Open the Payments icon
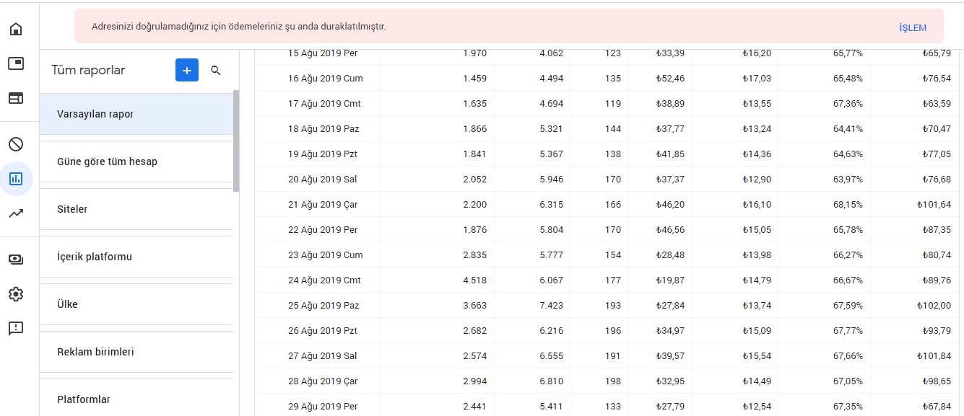The width and height of the screenshot is (964, 416). click(16, 260)
